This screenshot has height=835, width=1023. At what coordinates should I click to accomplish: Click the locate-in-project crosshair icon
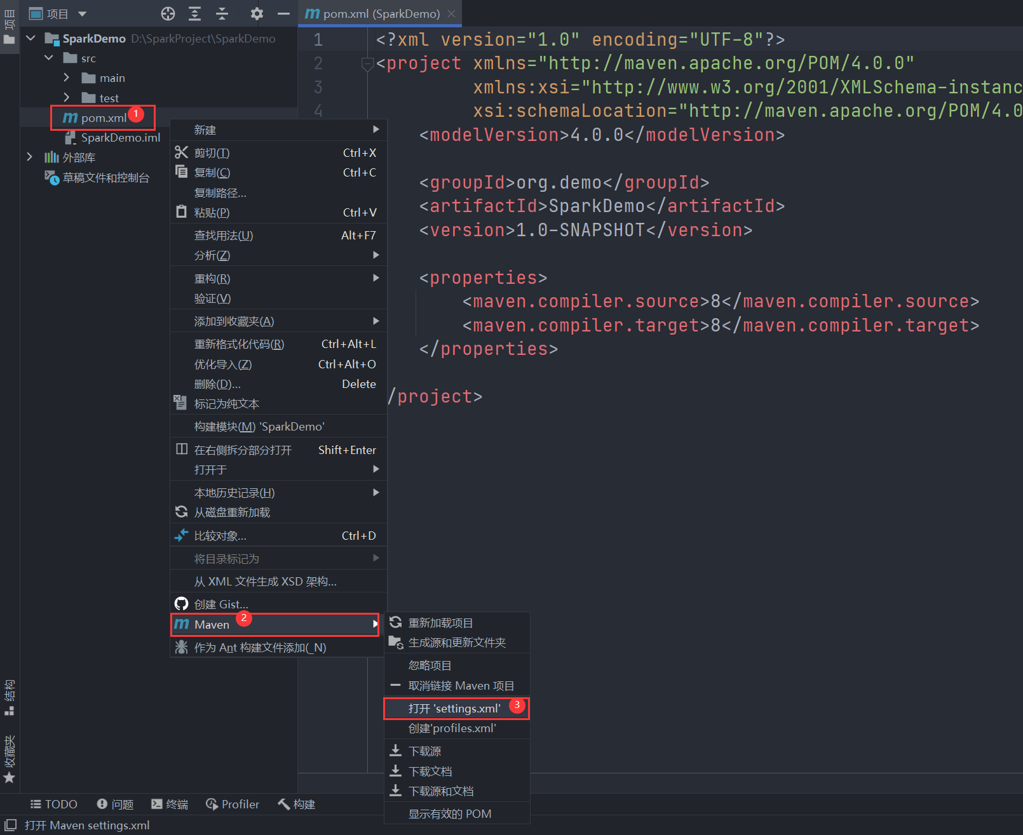tap(168, 13)
